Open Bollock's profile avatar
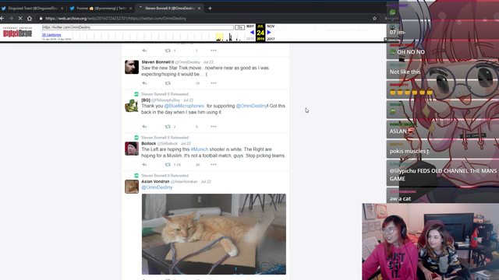 coord(132,149)
